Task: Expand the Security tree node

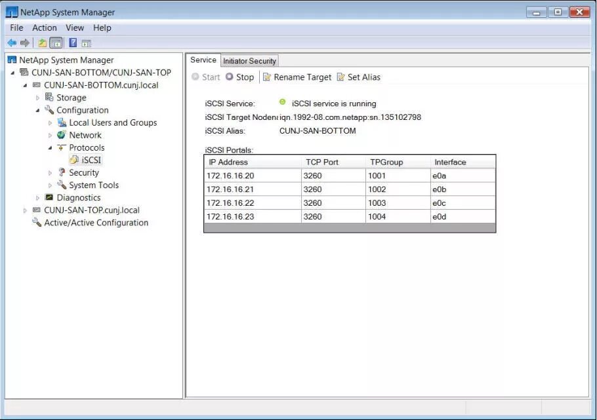Action: (x=51, y=173)
